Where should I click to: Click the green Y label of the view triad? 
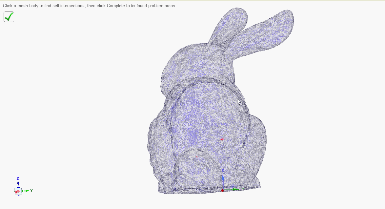pos(31,190)
